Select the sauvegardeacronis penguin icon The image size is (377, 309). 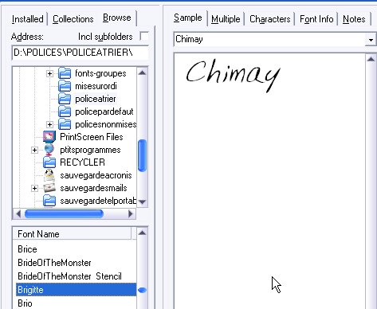(49, 175)
